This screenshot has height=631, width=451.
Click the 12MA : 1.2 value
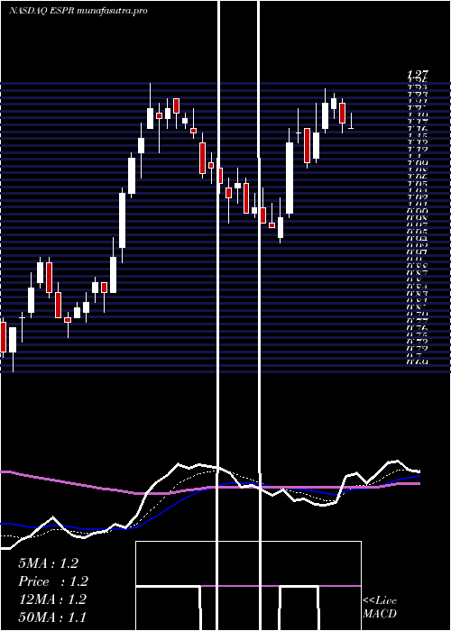pyautogui.click(x=52, y=599)
